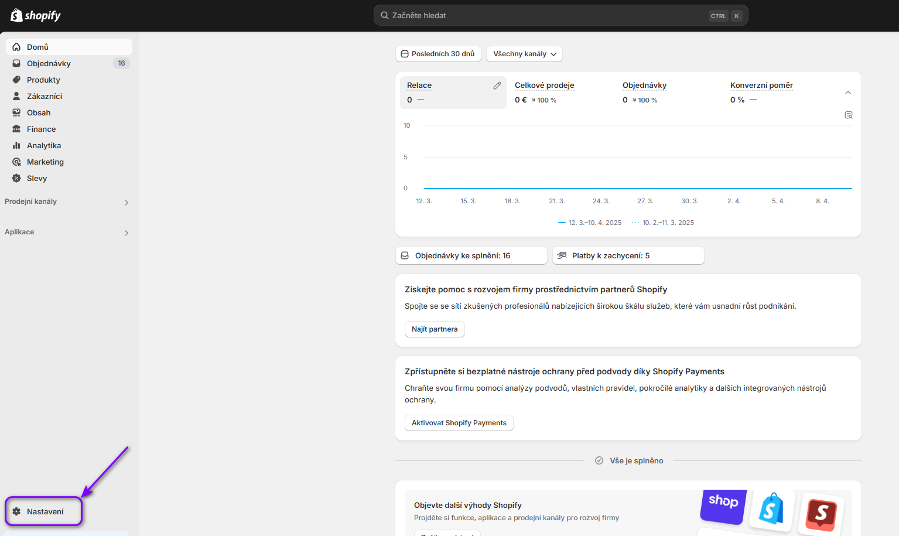Expand the Aplikace section
Viewport: 899px width, 536px height.
127,233
